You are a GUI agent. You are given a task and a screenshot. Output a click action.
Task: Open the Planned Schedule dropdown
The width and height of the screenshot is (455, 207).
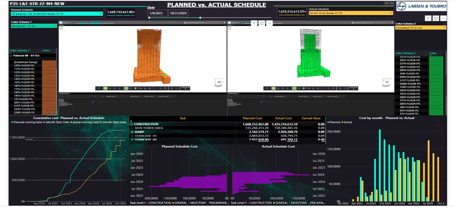coord(101,14)
